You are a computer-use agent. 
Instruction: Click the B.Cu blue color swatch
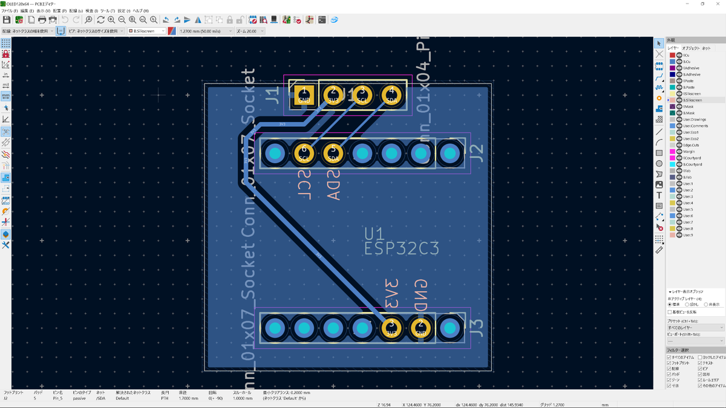point(672,62)
